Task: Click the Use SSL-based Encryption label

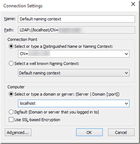Action: [37, 120]
